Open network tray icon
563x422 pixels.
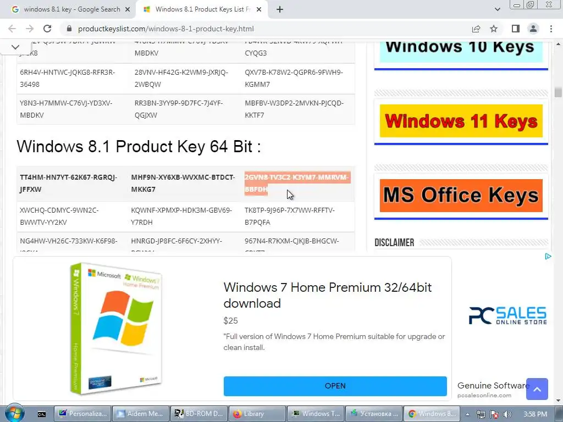(x=481, y=414)
